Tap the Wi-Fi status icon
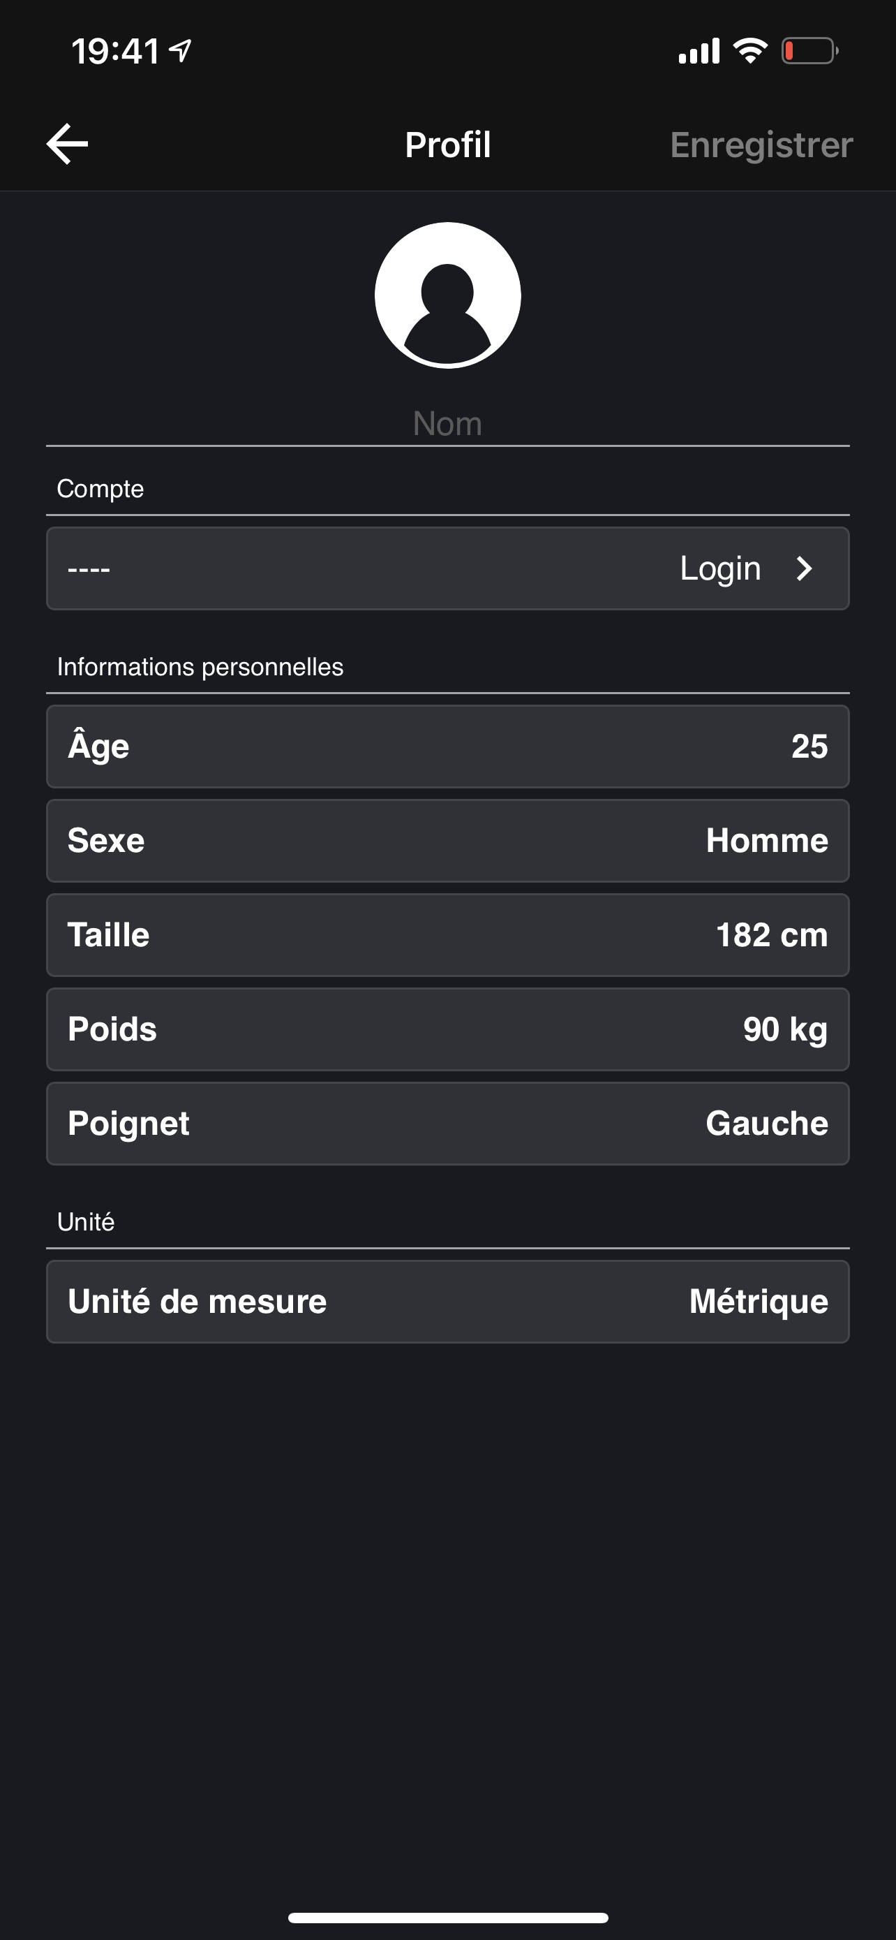This screenshot has width=896, height=1940. point(749,51)
